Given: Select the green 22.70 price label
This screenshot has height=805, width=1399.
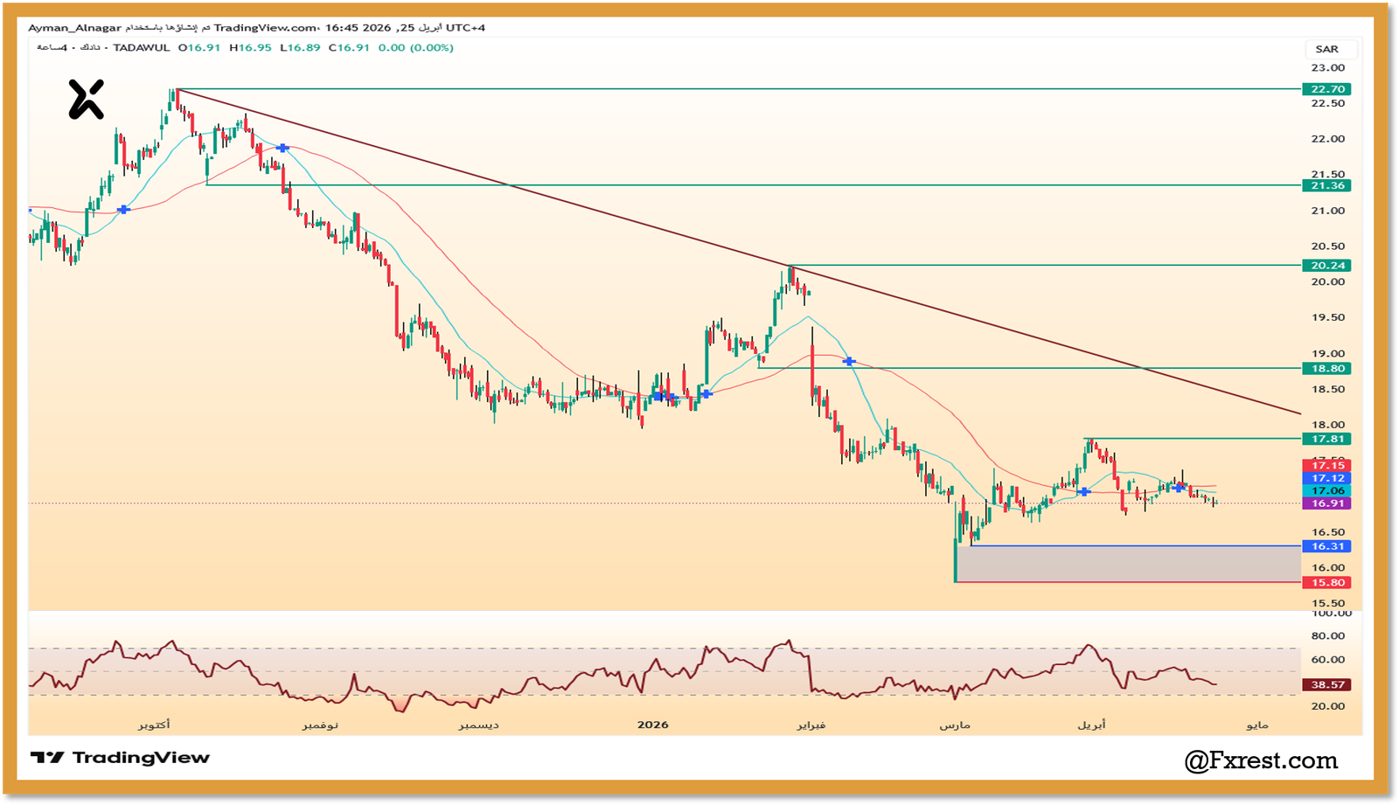Looking at the screenshot, I should (1326, 89).
